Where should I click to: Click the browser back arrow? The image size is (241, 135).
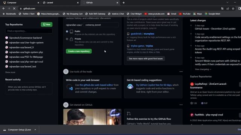click(3, 9)
